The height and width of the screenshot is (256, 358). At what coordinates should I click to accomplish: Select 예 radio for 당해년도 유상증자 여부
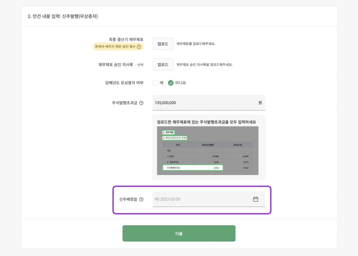[x=155, y=83]
